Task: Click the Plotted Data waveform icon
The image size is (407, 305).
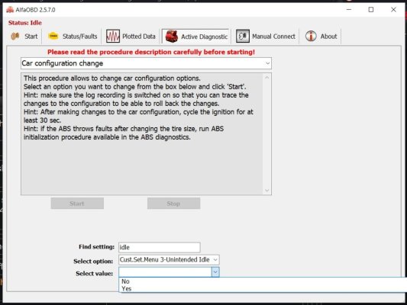Action: [113, 36]
